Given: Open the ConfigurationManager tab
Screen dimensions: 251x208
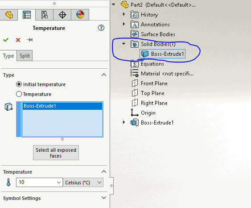Looking at the screenshot, I should [x=44, y=15].
